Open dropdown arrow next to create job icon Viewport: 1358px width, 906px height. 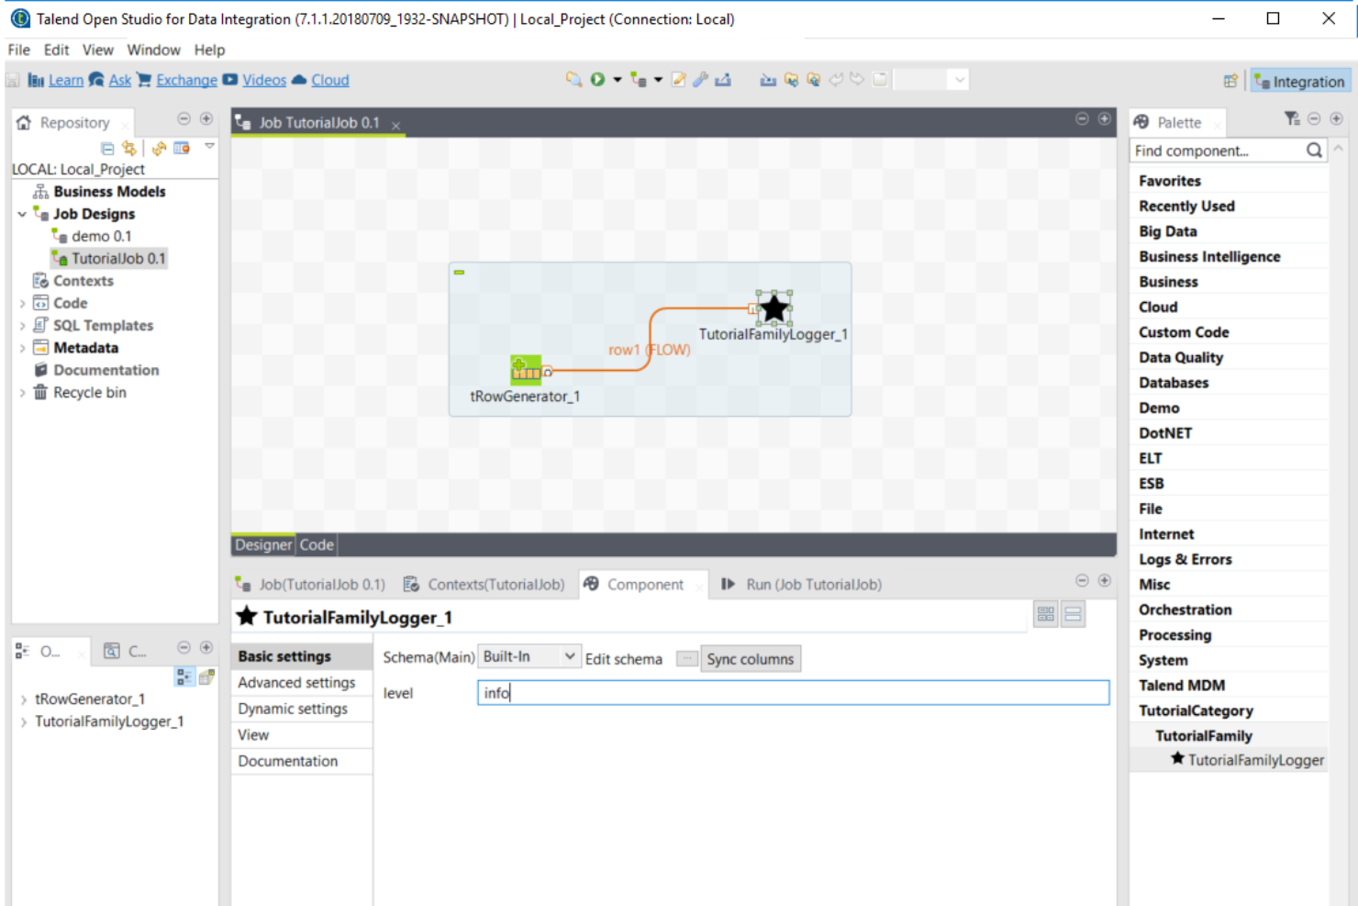click(658, 80)
